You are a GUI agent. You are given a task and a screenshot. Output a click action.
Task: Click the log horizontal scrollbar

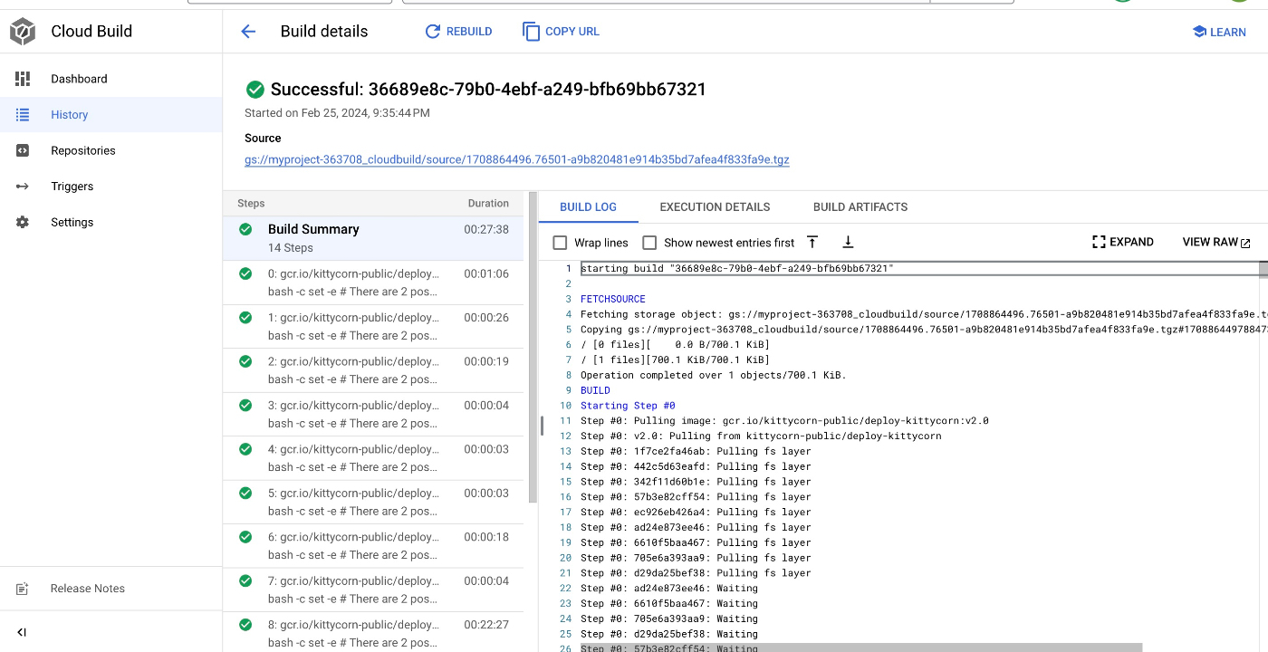(860, 647)
